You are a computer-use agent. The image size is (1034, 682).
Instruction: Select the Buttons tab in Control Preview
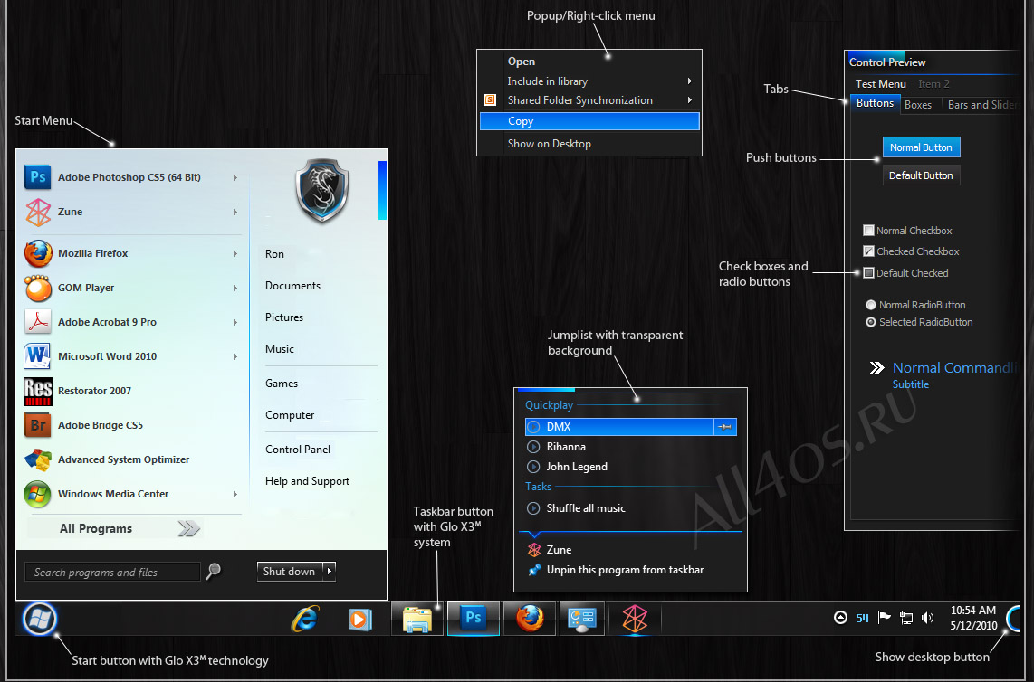click(x=875, y=103)
